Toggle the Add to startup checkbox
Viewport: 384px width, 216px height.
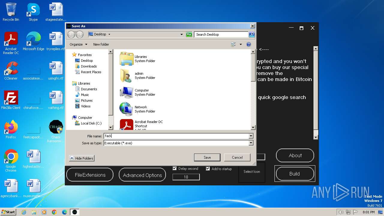pos(208,169)
